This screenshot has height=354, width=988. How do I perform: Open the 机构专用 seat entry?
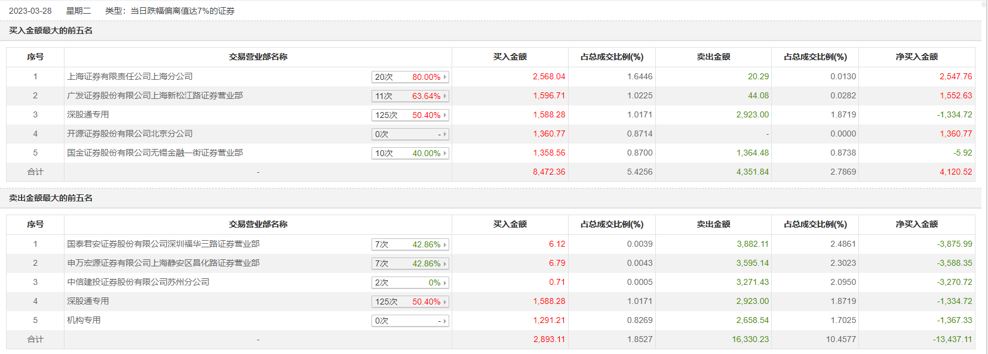pos(84,320)
